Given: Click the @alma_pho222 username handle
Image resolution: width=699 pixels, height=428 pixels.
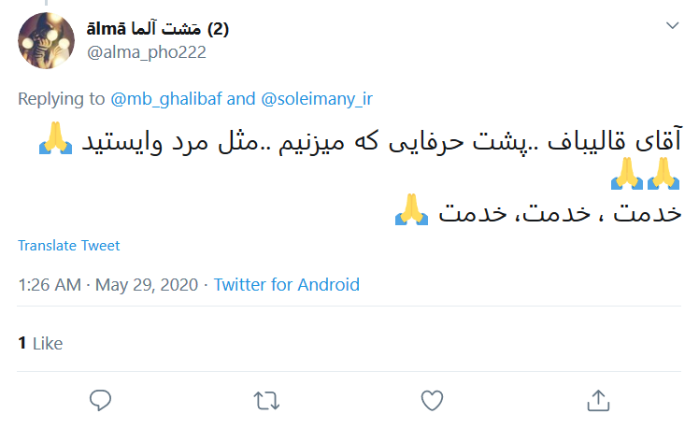Looking at the screenshot, I should click(x=146, y=52).
